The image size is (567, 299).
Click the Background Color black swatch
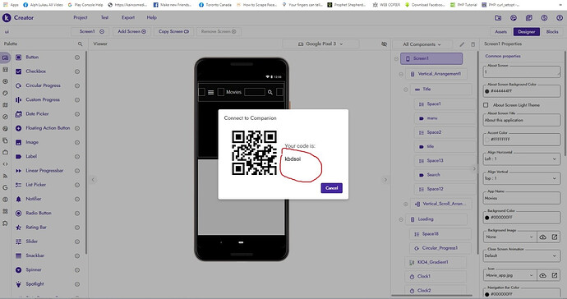(486, 218)
